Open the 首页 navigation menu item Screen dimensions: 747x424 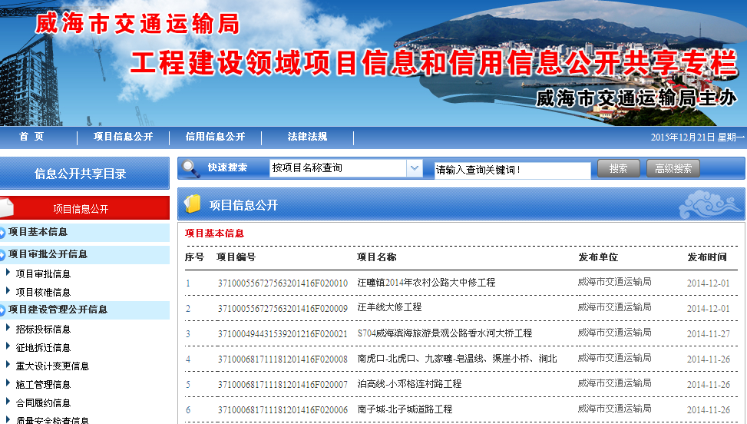pos(31,137)
